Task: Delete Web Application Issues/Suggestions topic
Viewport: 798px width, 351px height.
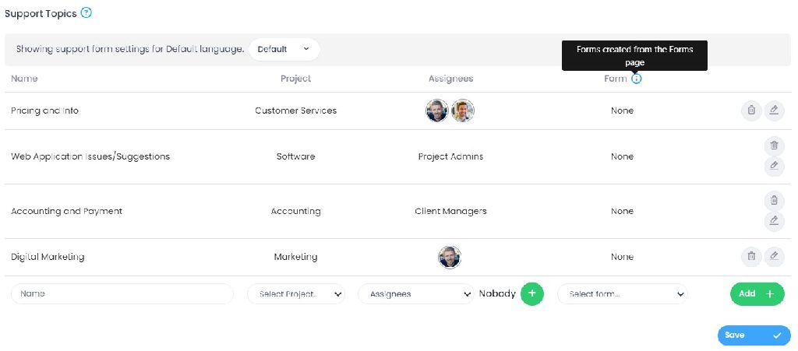Action: pos(774,145)
